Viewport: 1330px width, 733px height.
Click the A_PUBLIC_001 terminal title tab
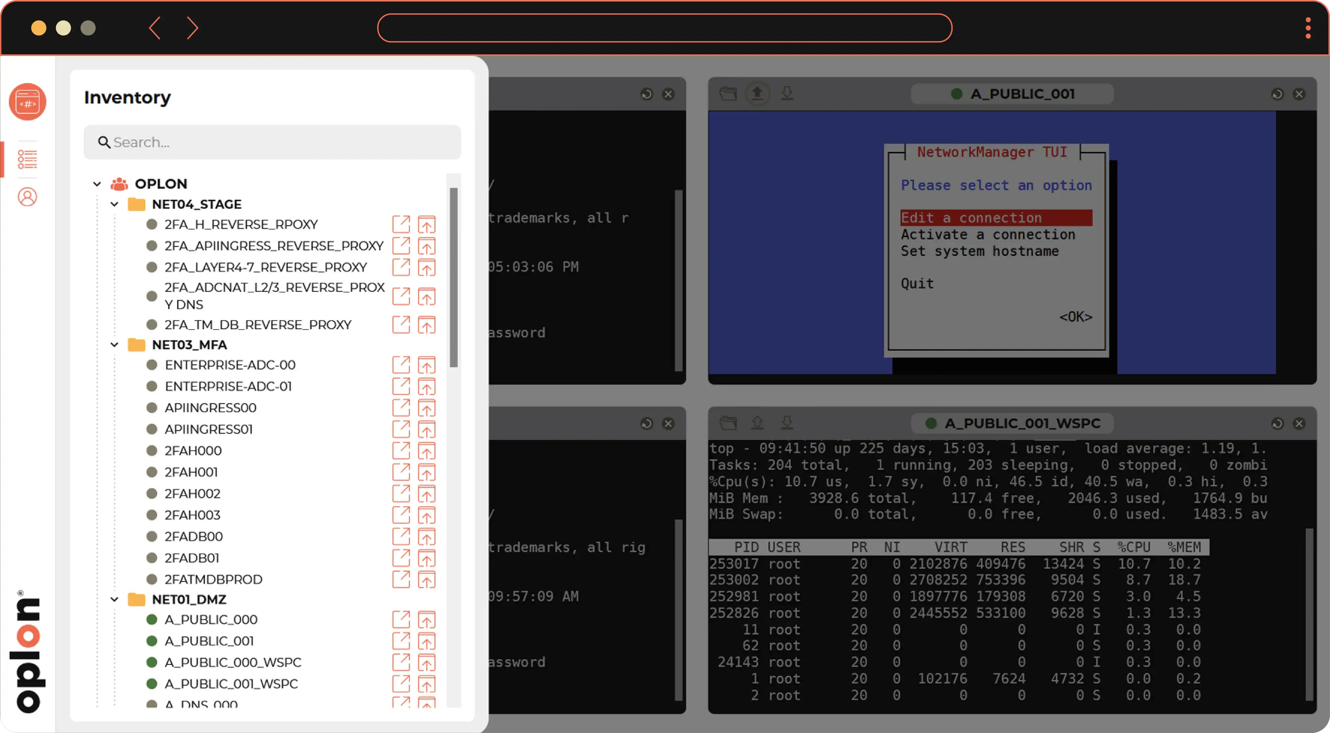(x=1012, y=94)
